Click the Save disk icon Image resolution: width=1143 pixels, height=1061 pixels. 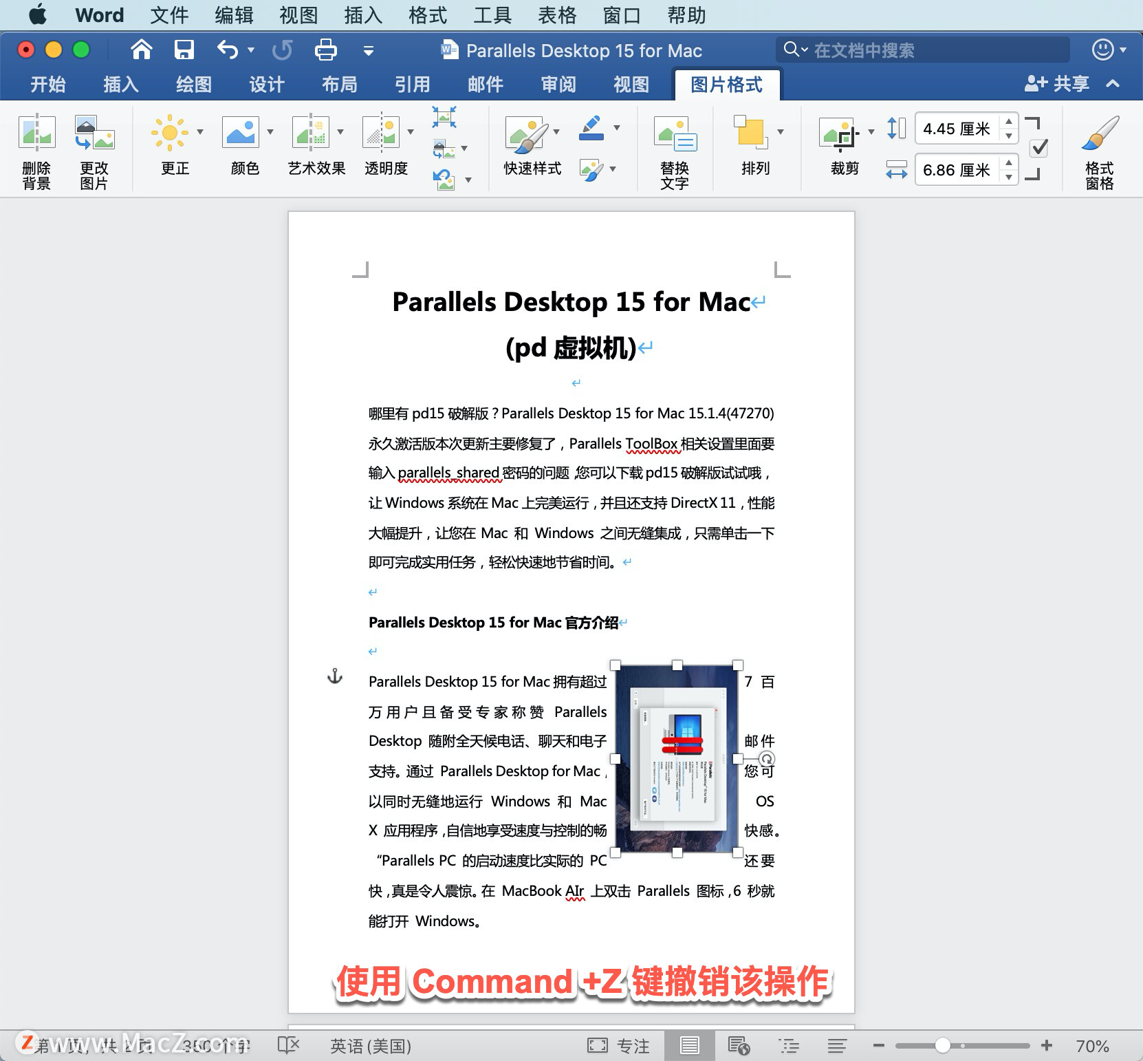click(184, 50)
